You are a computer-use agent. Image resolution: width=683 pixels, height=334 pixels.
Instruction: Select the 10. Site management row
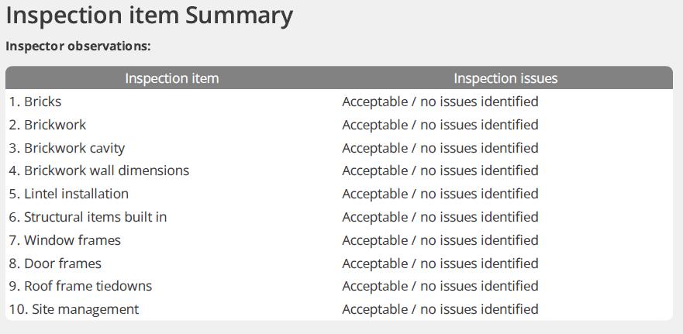[x=339, y=309]
